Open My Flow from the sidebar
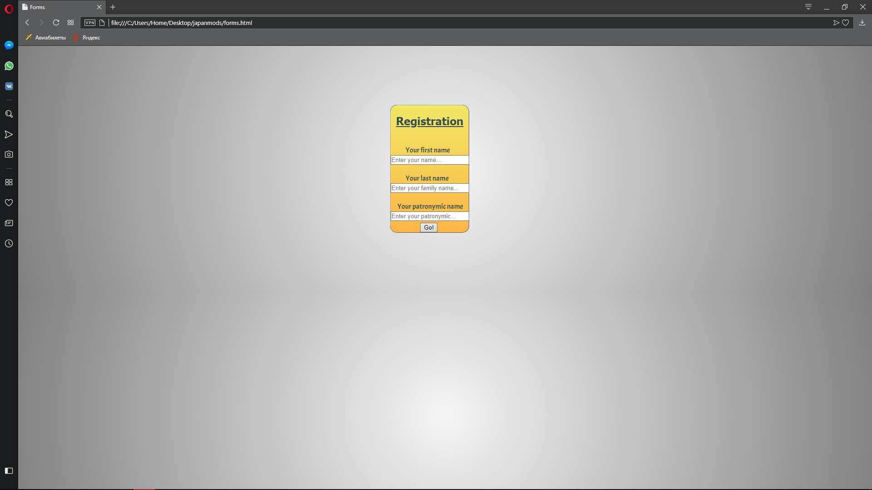The width and height of the screenshot is (872, 490). coord(9,134)
